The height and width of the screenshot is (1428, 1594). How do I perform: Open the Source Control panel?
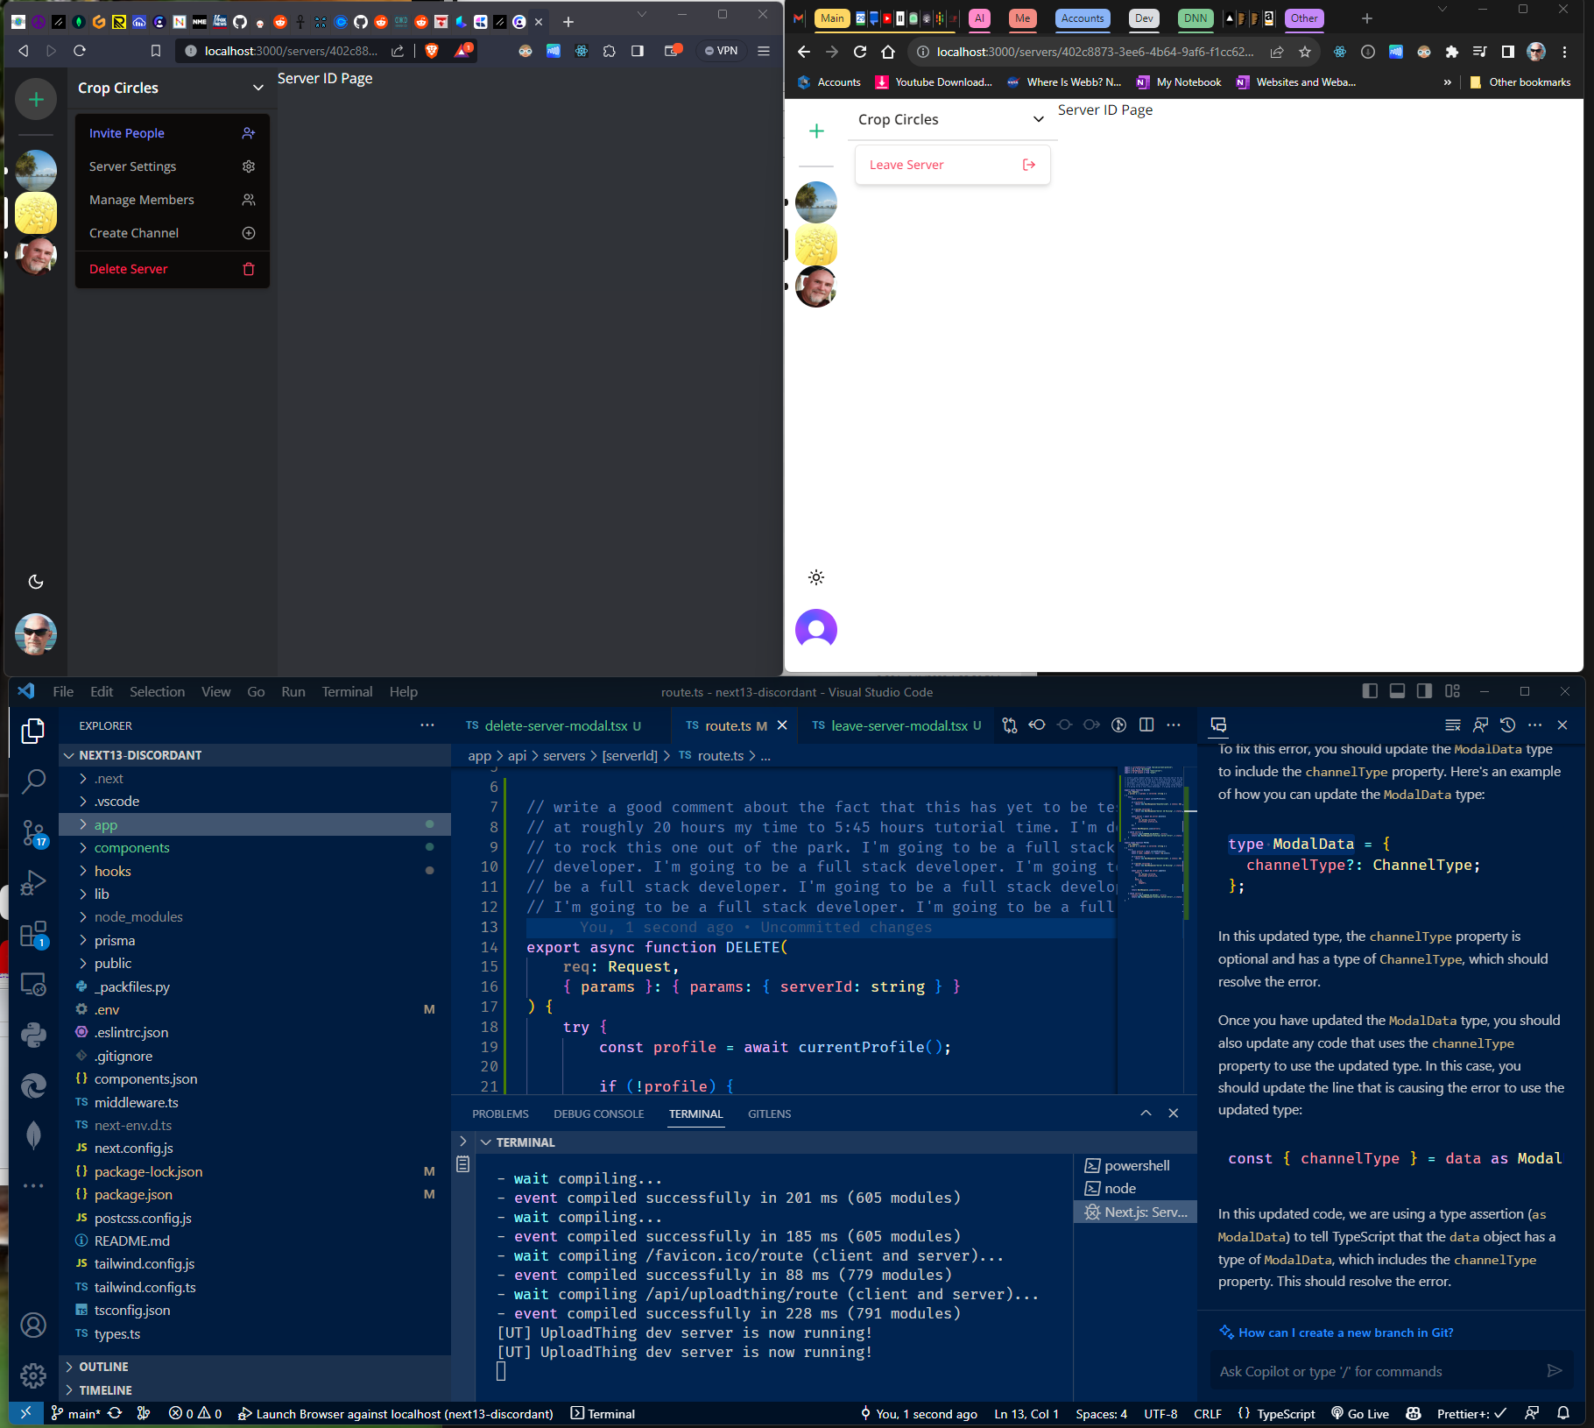(x=33, y=832)
